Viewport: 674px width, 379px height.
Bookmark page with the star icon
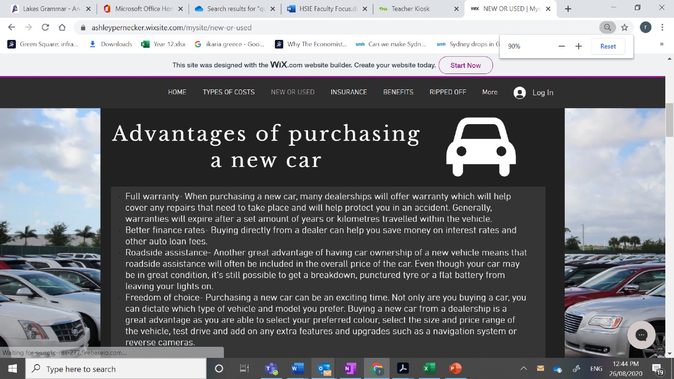[x=624, y=27]
